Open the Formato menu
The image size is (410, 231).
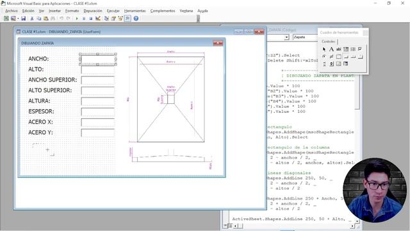[x=72, y=11]
